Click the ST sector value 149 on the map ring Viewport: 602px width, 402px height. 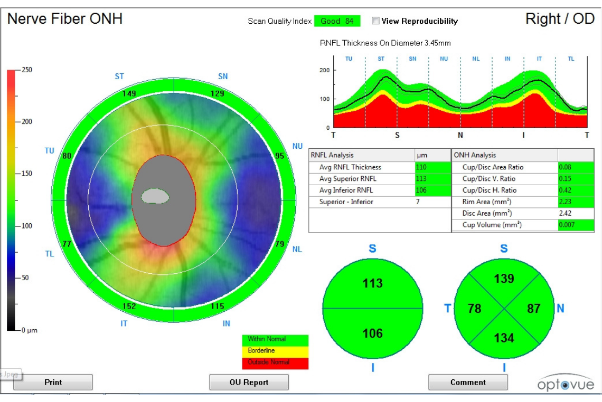click(129, 93)
